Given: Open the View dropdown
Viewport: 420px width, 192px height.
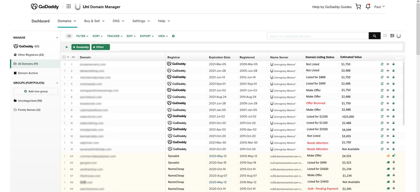Looking at the screenshot, I should (163, 36).
